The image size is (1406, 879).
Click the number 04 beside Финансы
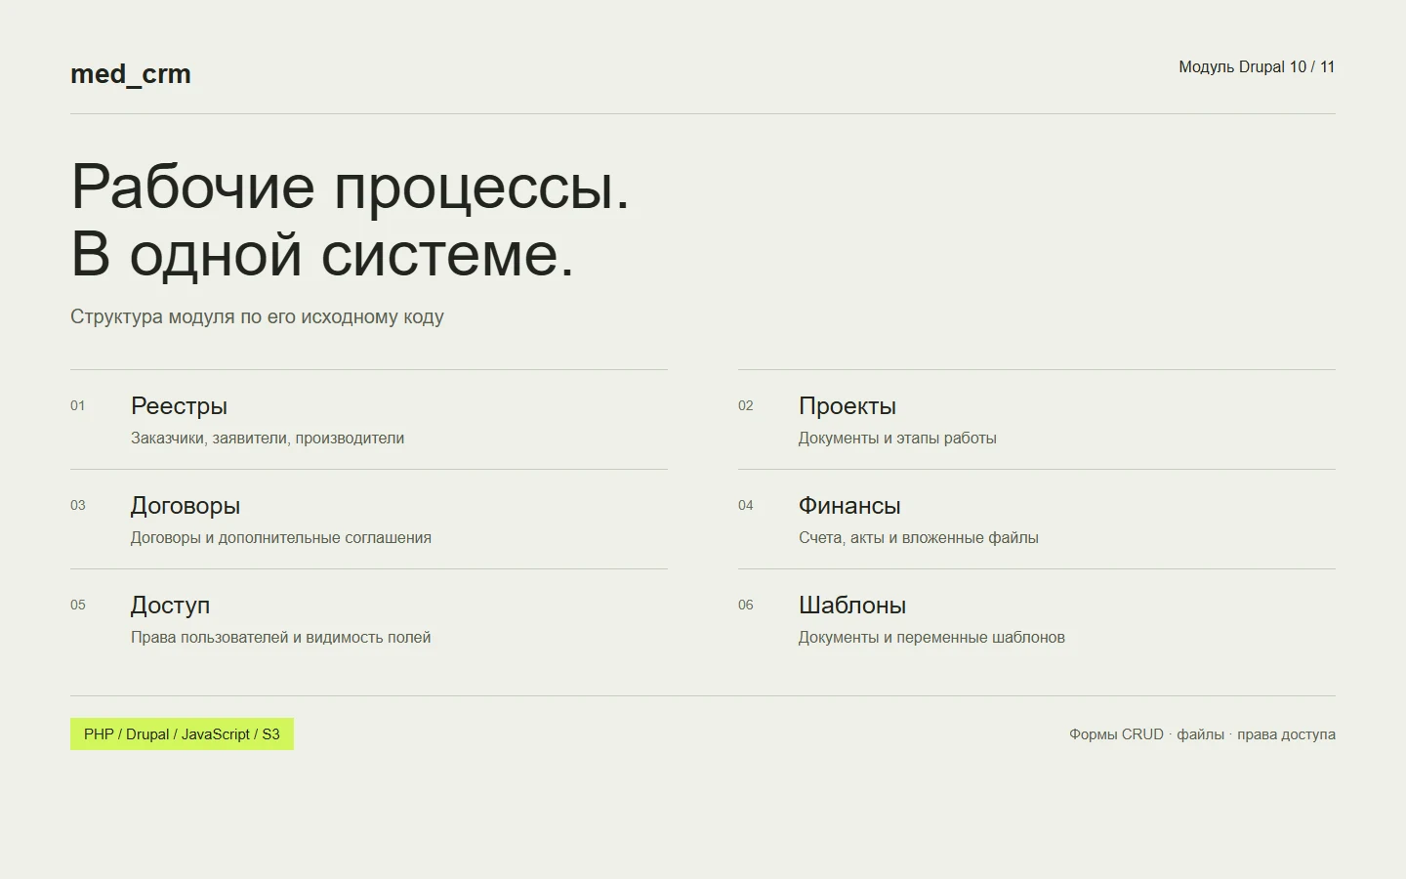(x=746, y=506)
